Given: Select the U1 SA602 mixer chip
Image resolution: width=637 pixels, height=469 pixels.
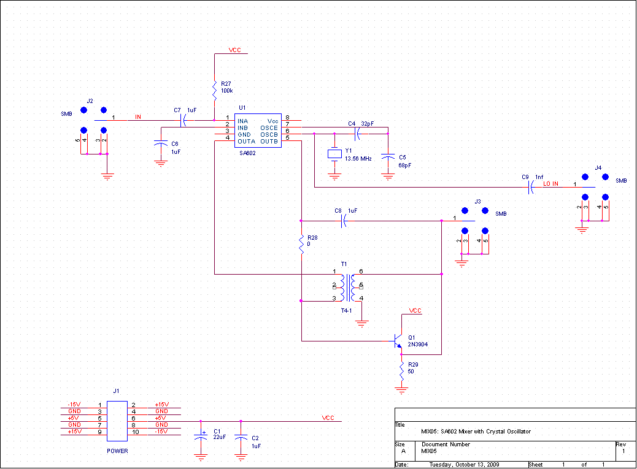Looking at the screenshot, I should (258, 130).
